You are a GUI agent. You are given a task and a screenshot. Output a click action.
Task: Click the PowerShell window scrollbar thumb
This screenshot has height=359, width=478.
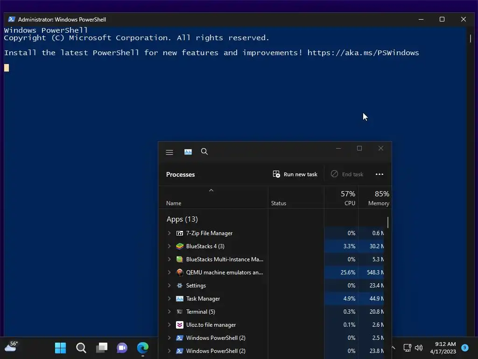471,38
